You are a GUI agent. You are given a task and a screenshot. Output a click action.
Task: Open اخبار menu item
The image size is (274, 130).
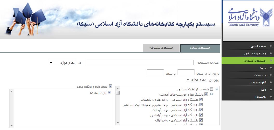coord(248,90)
